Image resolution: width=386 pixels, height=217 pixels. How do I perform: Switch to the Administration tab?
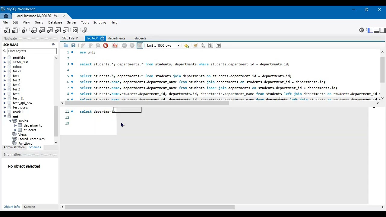pos(14,147)
